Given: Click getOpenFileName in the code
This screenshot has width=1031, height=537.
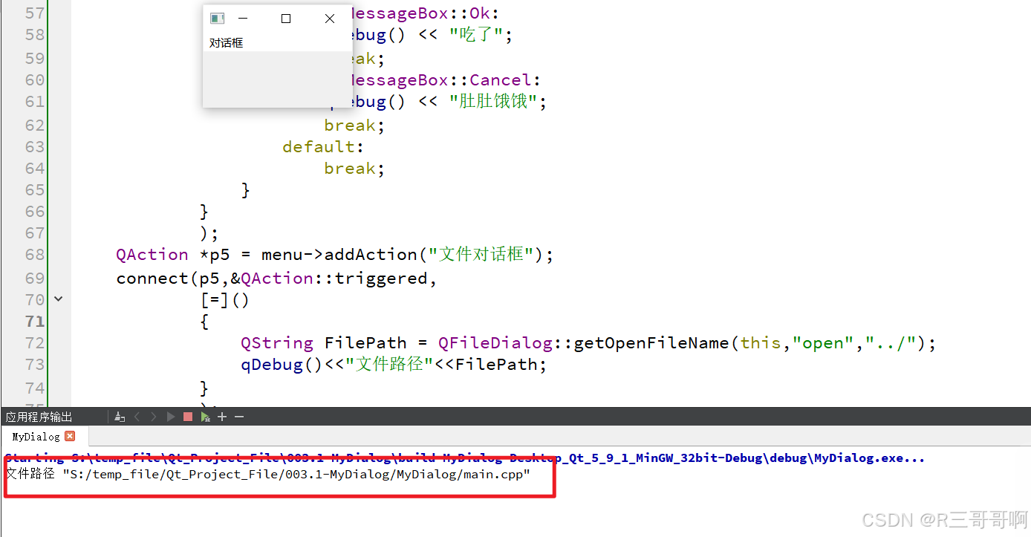Looking at the screenshot, I should [652, 343].
